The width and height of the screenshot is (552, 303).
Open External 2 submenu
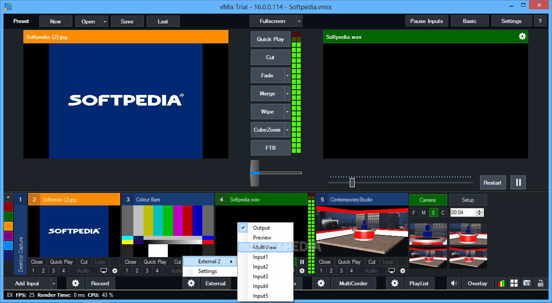pos(210,261)
